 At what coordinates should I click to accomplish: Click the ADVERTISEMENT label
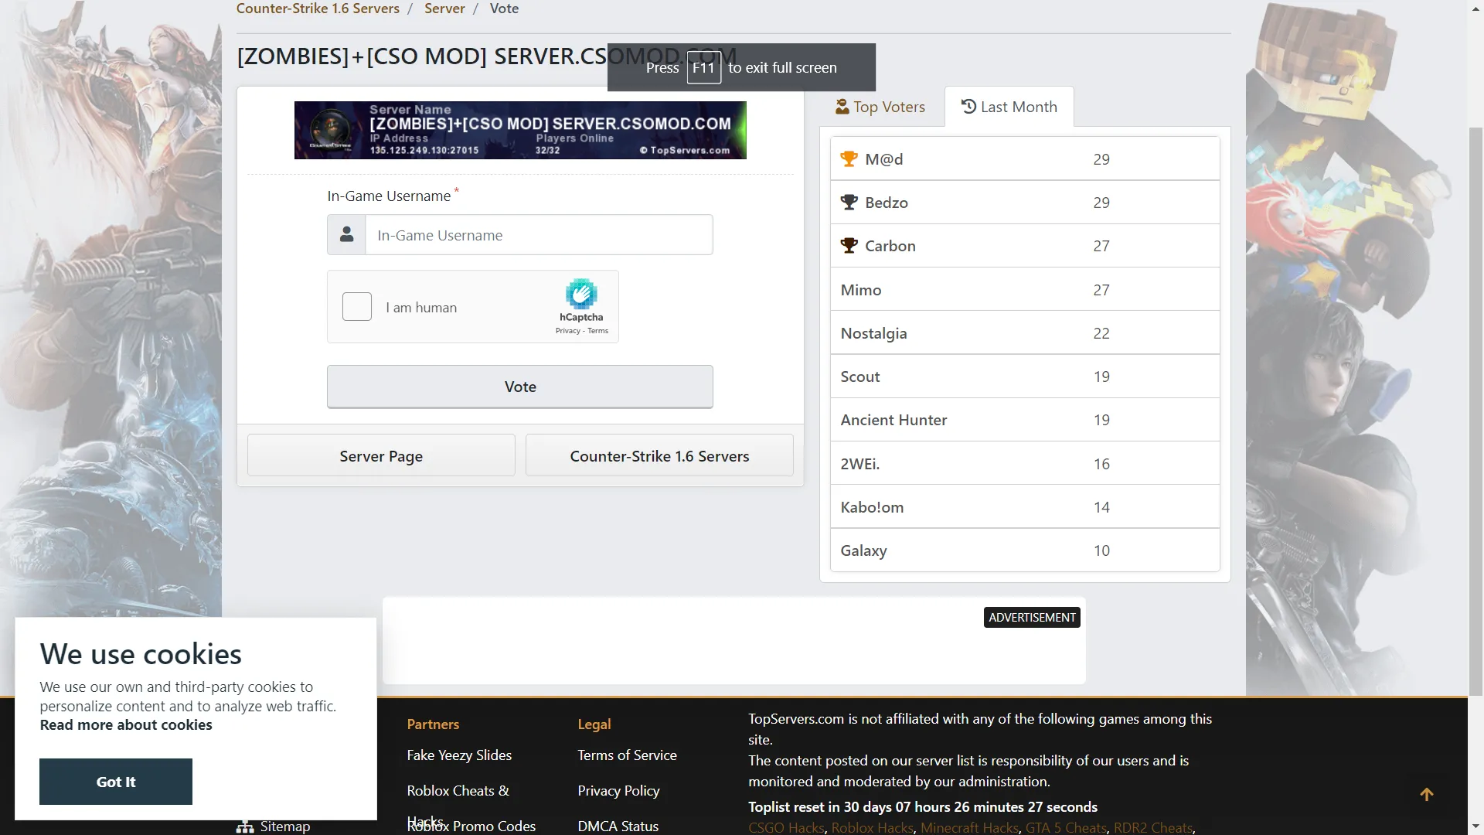[x=1032, y=617]
